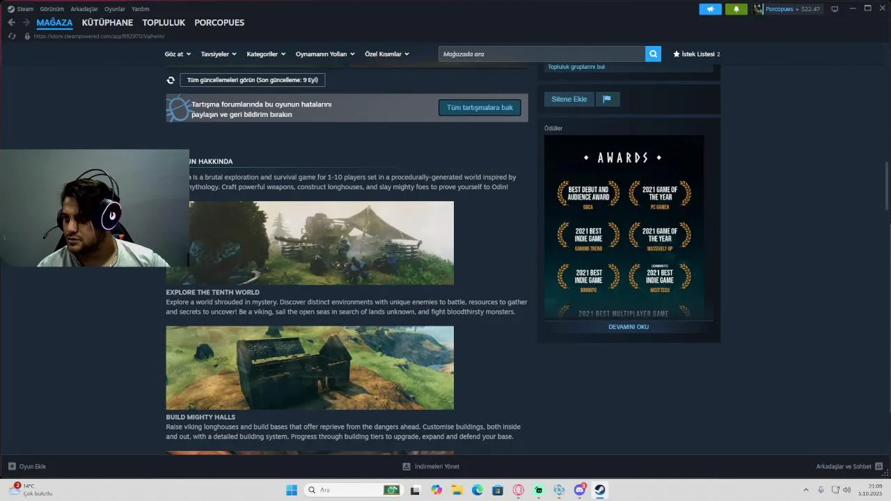Image resolution: width=891 pixels, height=501 pixels.
Task: Open the Steam menu
Action: click(x=25, y=9)
